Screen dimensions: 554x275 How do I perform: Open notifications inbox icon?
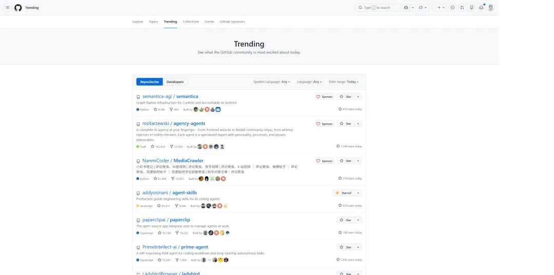(481, 8)
